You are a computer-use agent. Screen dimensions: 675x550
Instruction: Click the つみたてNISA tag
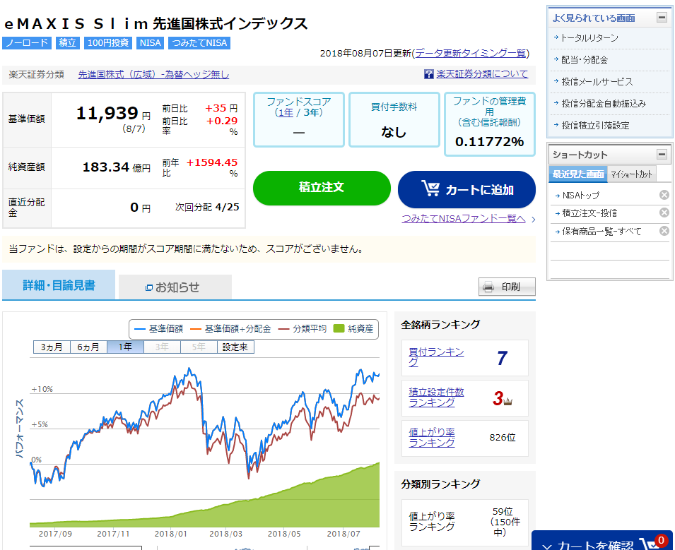point(199,43)
